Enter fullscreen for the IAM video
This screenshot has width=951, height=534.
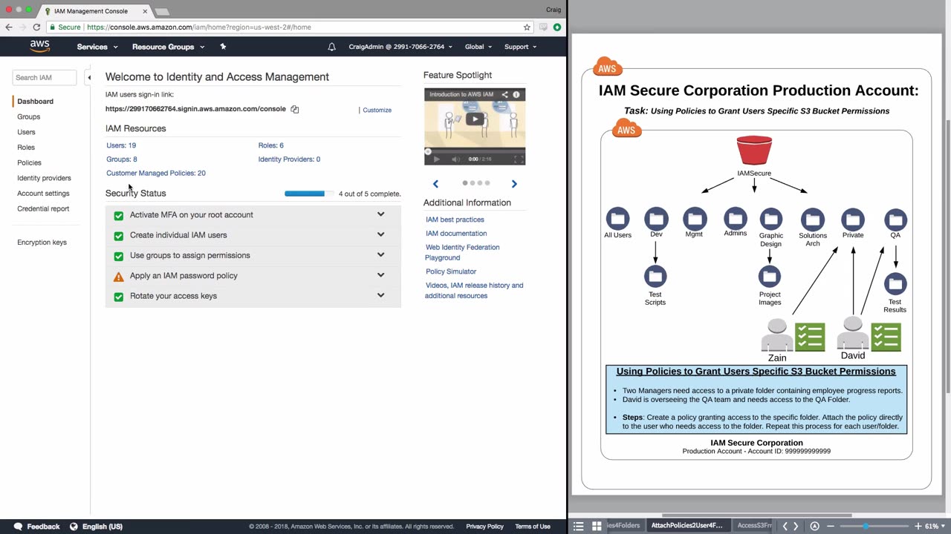coord(519,159)
